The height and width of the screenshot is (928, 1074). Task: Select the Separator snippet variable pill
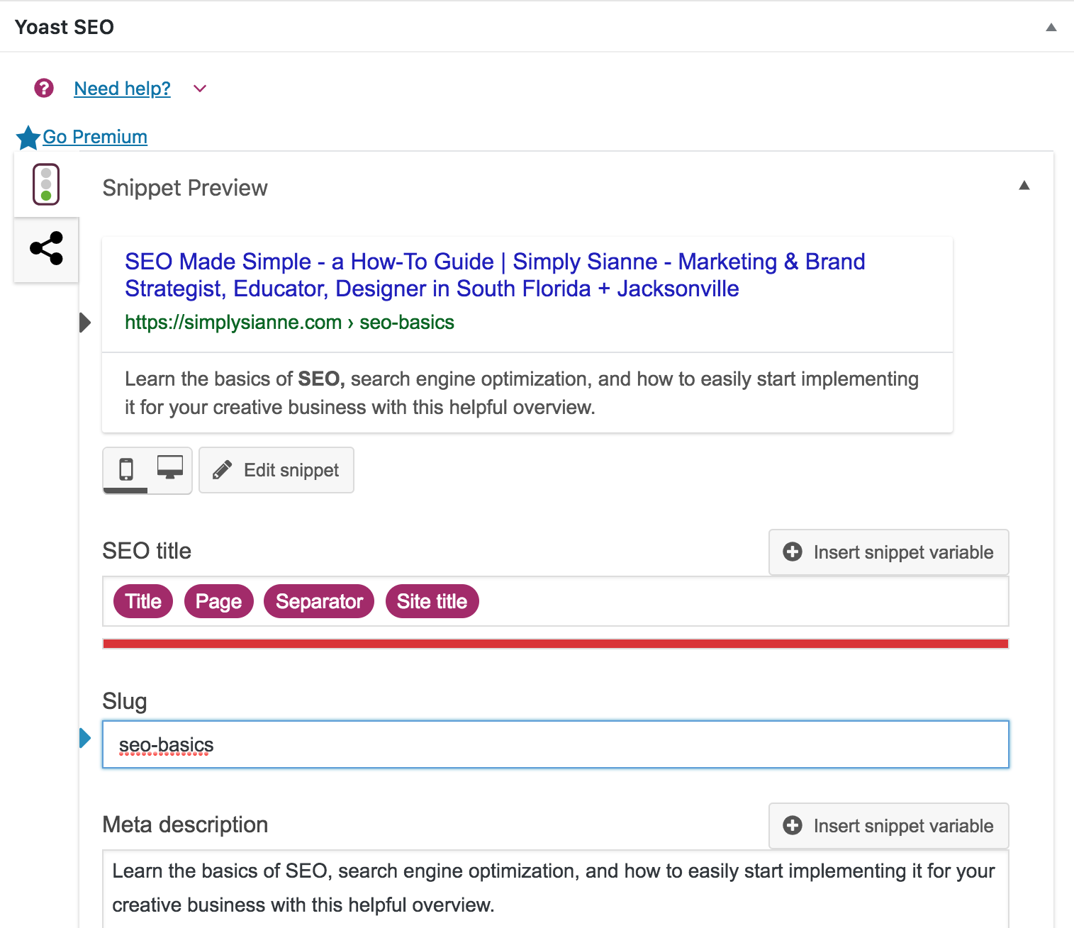(318, 601)
